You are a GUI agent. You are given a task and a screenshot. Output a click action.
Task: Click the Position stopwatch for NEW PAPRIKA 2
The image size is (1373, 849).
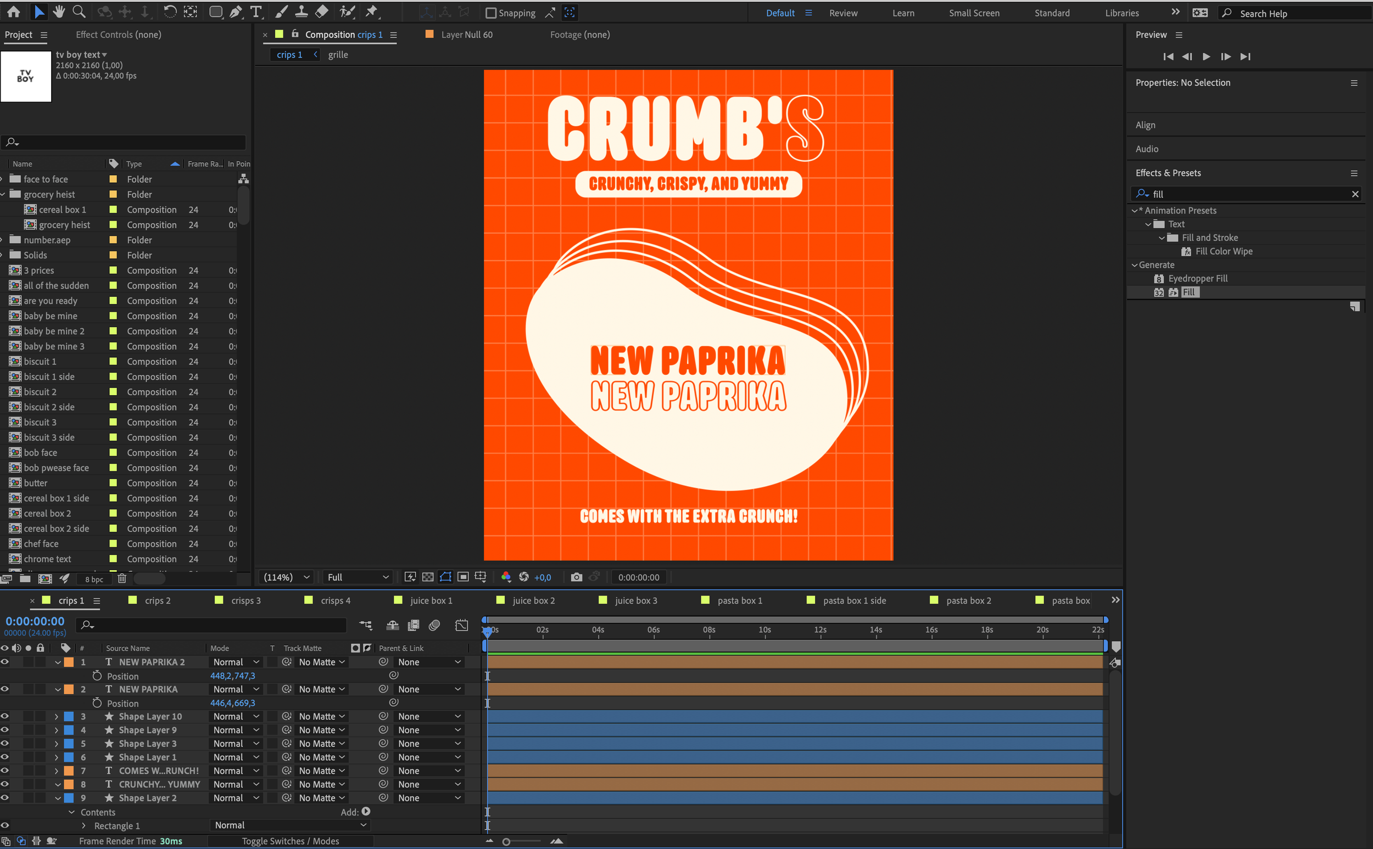(97, 676)
